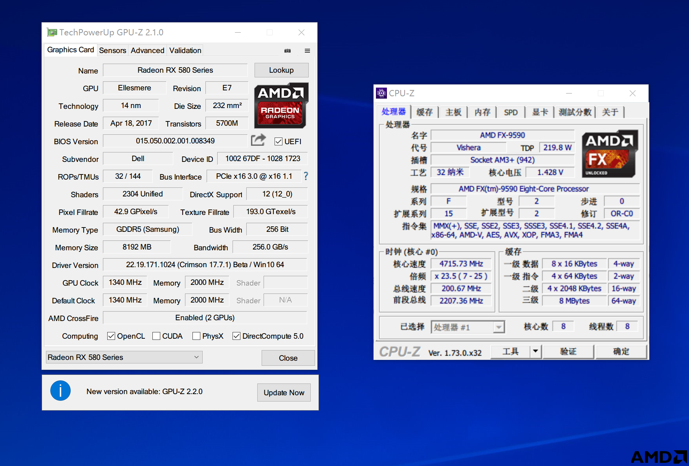Click the 二级 cache 4 x 2048 KBytes value
689x466 pixels.
(574, 288)
